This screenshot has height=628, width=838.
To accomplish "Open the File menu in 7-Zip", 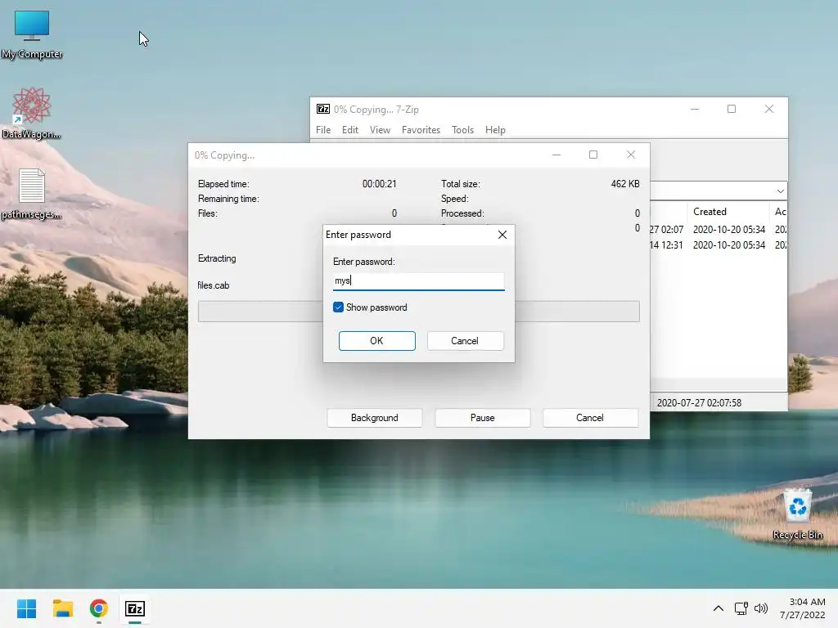I will 323,130.
